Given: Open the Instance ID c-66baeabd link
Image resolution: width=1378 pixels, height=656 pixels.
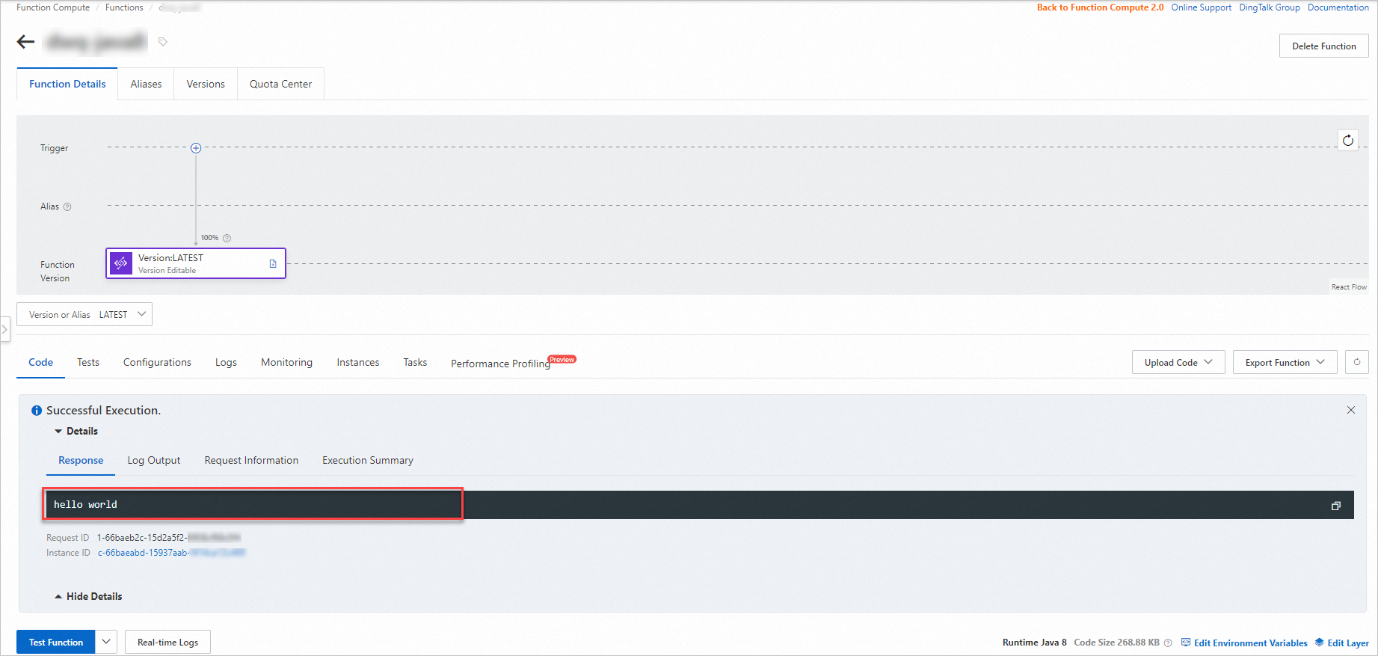Looking at the screenshot, I should 171,553.
